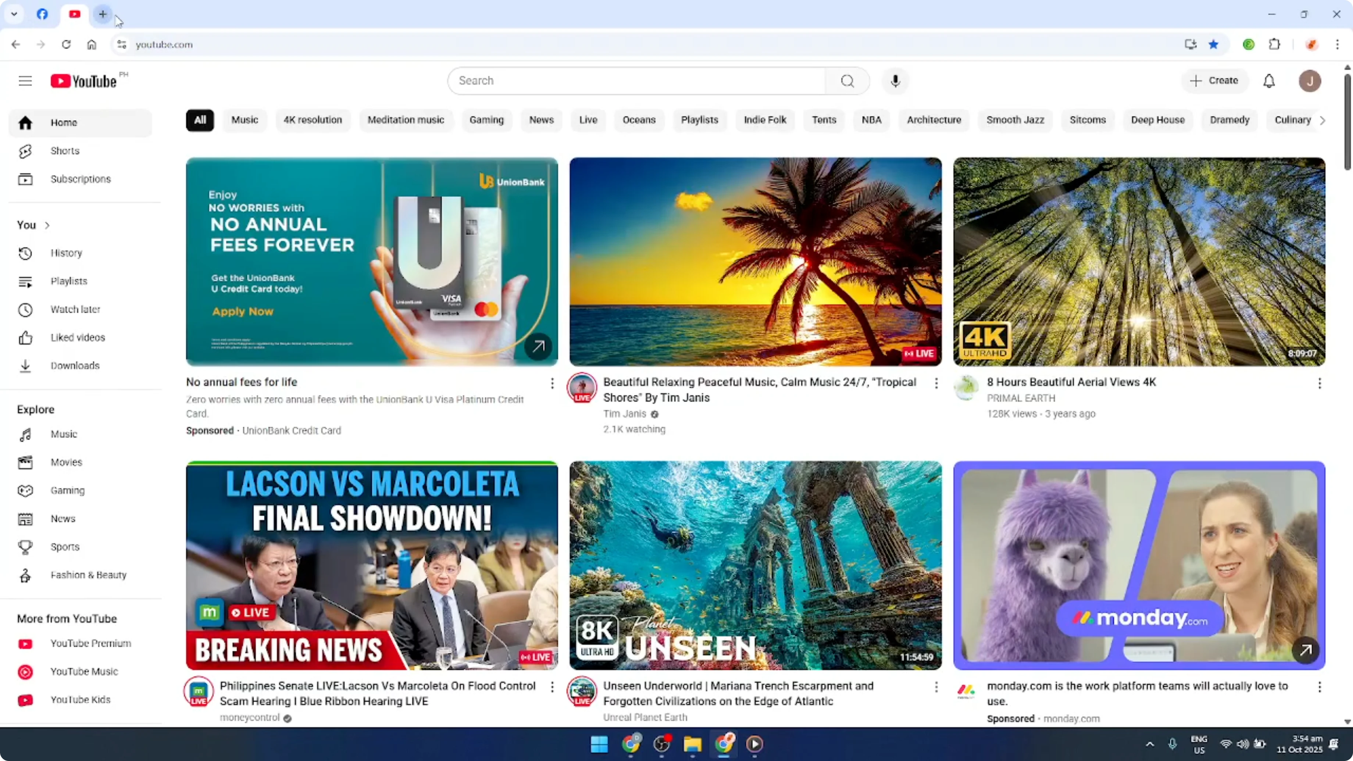Open Playlists in the sidebar
This screenshot has width=1353, height=761.
(81, 281)
